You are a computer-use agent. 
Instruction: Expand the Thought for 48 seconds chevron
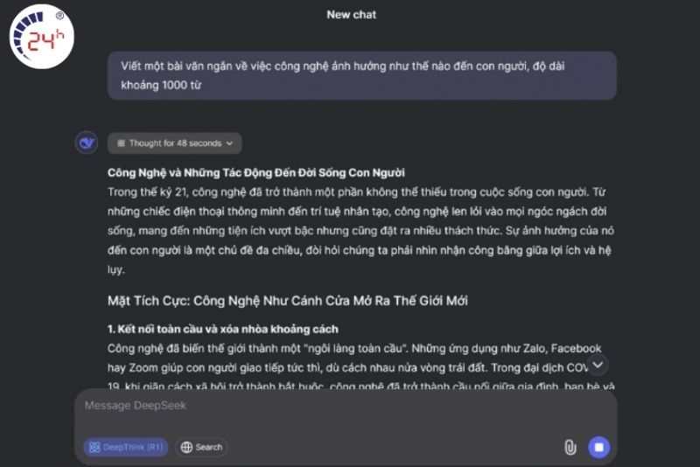coord(229,143)
